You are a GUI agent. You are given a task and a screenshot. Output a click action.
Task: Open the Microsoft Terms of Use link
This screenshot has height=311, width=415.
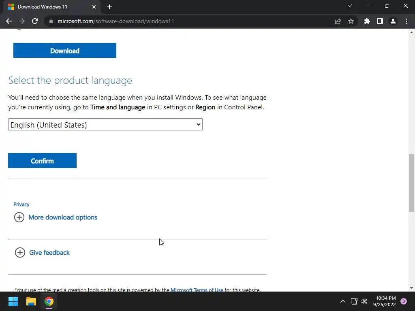tap(197, 290)
